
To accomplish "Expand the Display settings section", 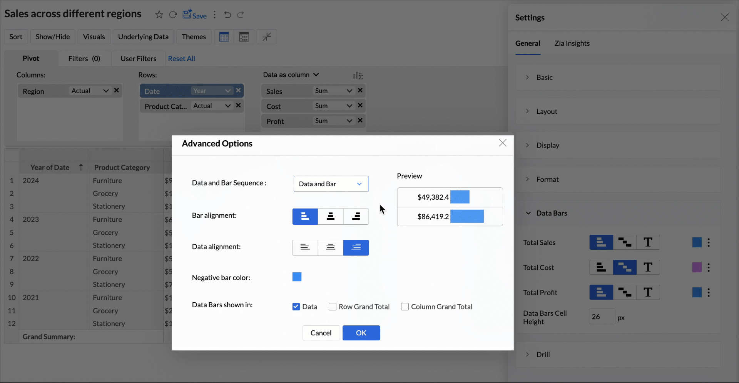I will (618, 146).
